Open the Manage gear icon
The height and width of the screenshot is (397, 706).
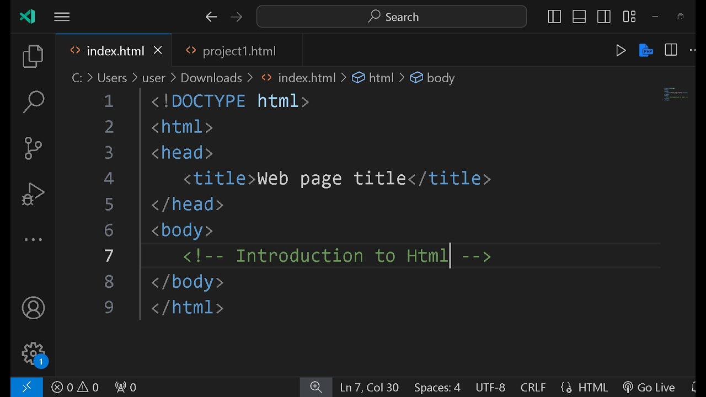pyautogui.click(x=33, y=353)
